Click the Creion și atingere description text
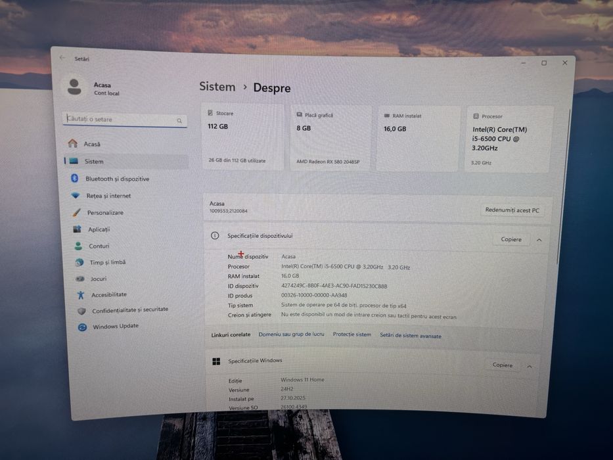The height and width of the screenshot is (460, 613). [x=369, y=315]
